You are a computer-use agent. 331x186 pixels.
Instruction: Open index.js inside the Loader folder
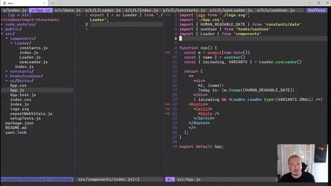[29, 53]
